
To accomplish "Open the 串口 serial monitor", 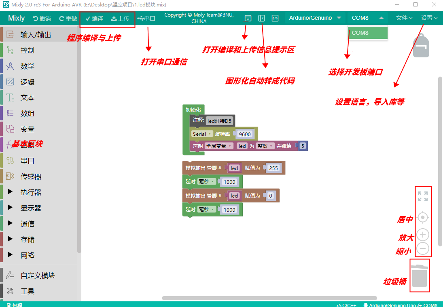I will pos(146,18).
